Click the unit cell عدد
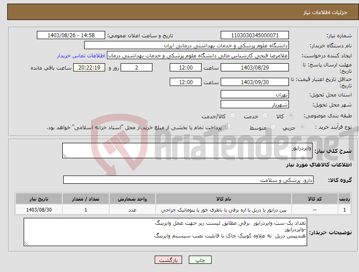The image size is (359, 272). [x=132, y=210]
